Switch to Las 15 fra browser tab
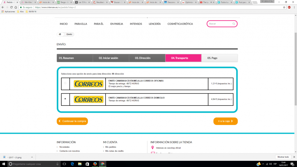The height and width of the screenshot is (167, 297). pyautogui.click(x=82, y=2)
